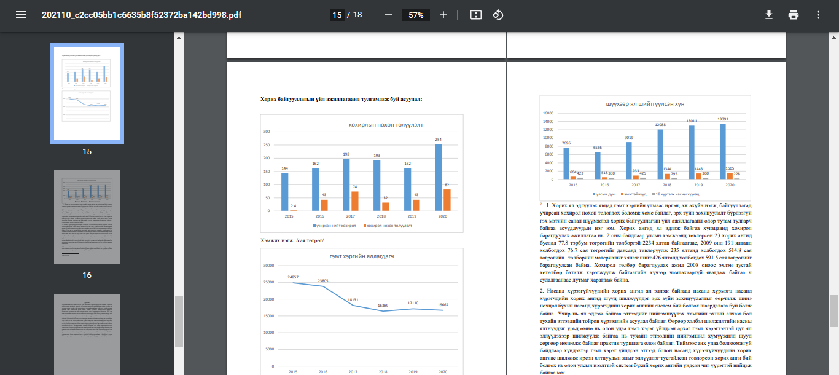Rotate the document counterclockwise
This screenshot has height=375, width=839.
tap(498, 15)
